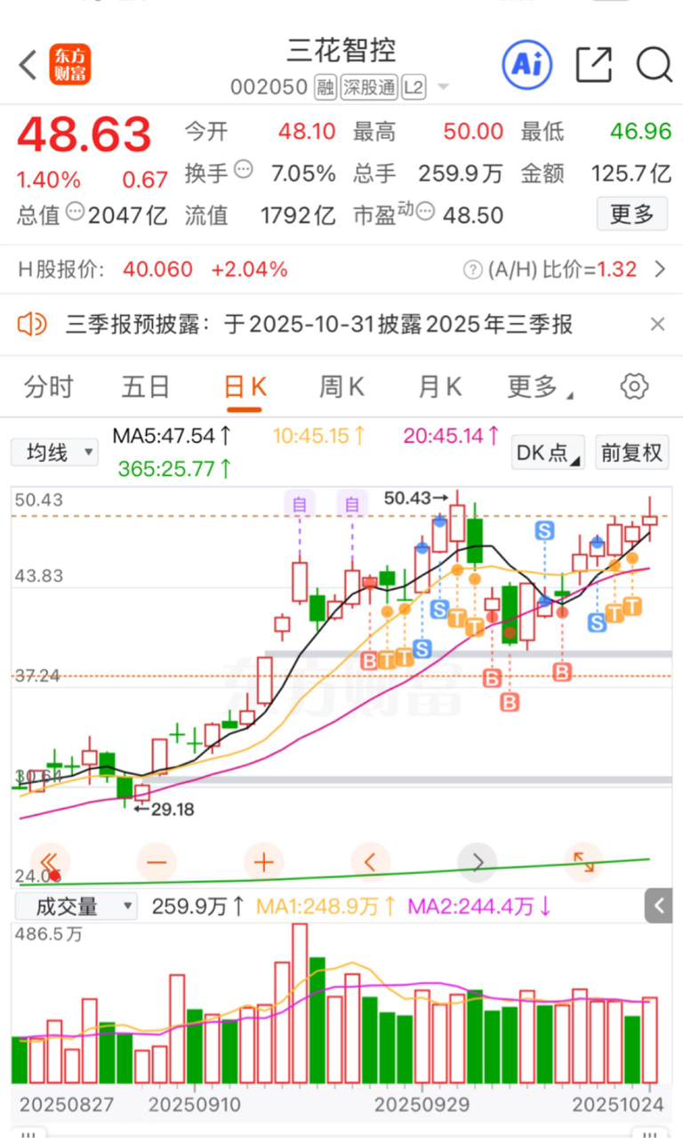Open the Ai assistant icon
683x1138 pixels.
(x=527, y=64)
